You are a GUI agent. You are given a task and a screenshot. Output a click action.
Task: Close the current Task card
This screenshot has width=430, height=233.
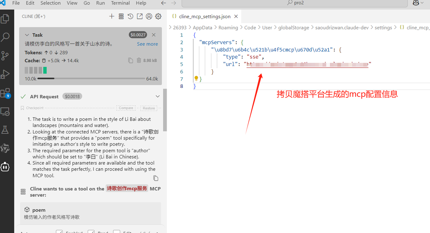tap(154, 35)
